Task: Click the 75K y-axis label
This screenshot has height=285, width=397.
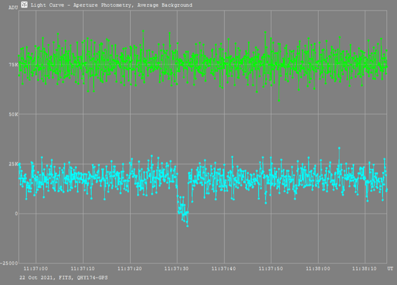Action: [x=14, y=65]
